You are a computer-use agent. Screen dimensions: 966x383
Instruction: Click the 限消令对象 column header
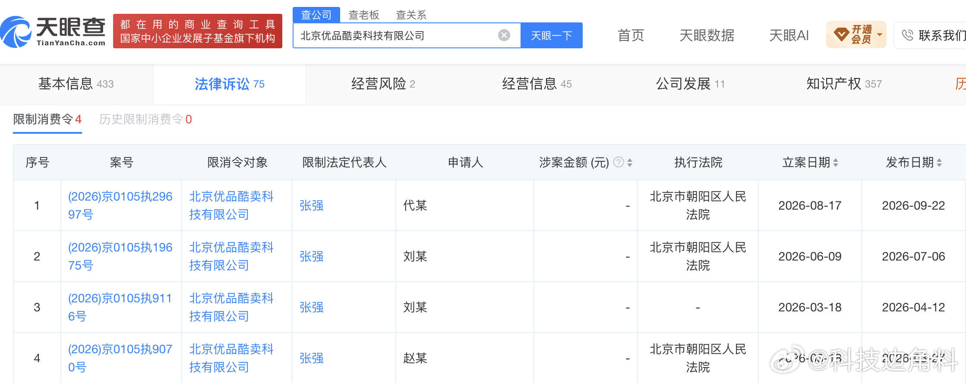pyautogui.click(x=237, y=162)
